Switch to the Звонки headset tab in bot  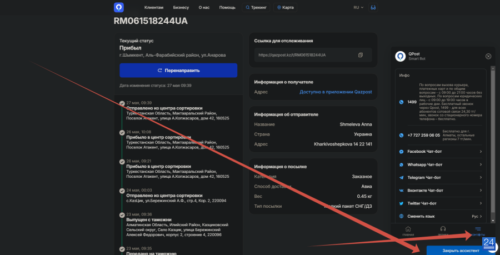[x=443, y=231]
